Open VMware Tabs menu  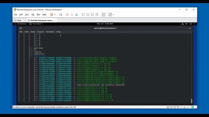tap(38, 15)
